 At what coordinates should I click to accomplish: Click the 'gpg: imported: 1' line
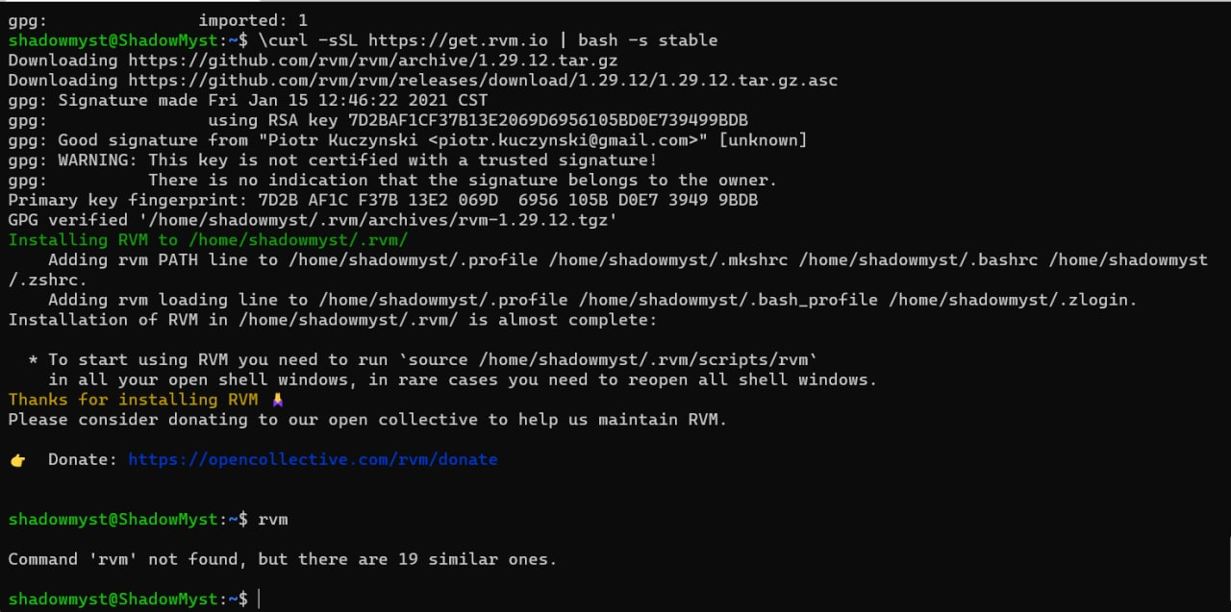(x=158, y=20)
